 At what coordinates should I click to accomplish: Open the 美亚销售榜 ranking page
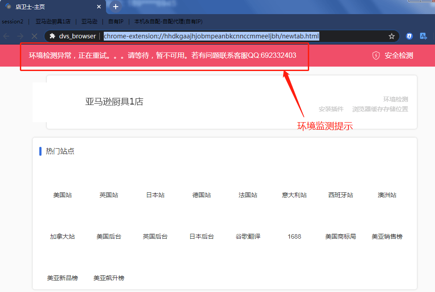(x=387, y=236)
